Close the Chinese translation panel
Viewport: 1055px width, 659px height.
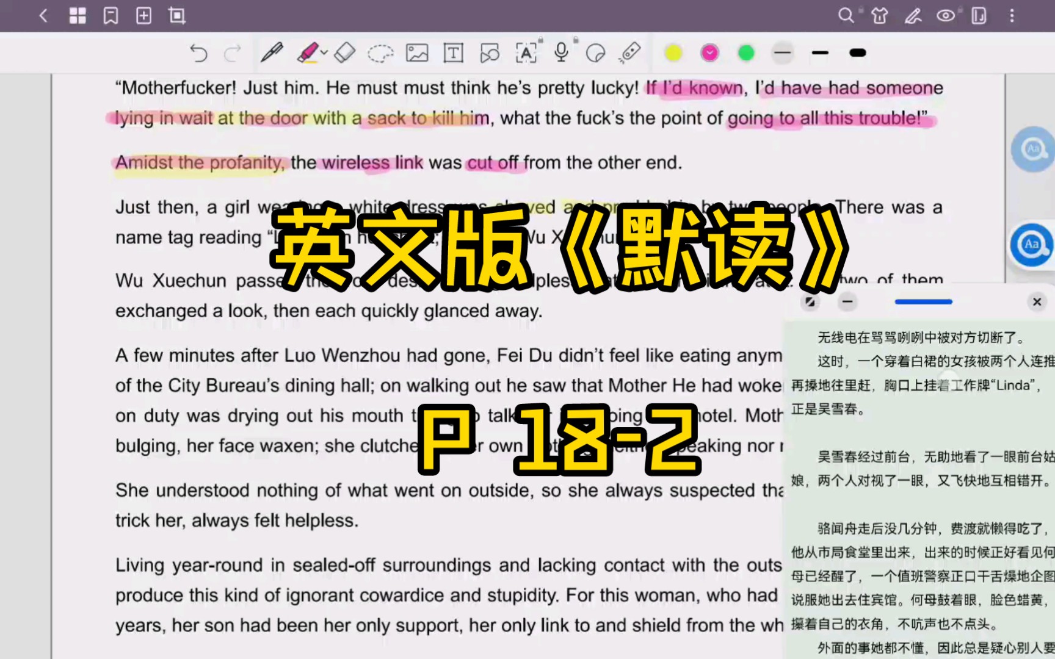pyautogui.click(x=1037, y=301)
